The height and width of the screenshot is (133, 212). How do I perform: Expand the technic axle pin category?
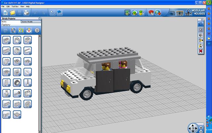(x=17, y=93)
